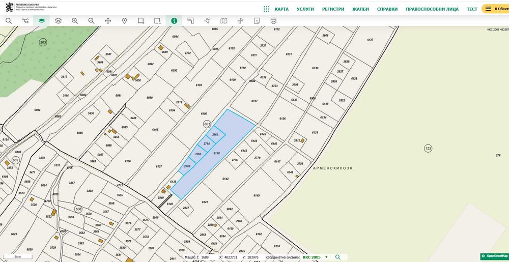
Task: Select the zoom out tool
Action: tap(91, 21)
